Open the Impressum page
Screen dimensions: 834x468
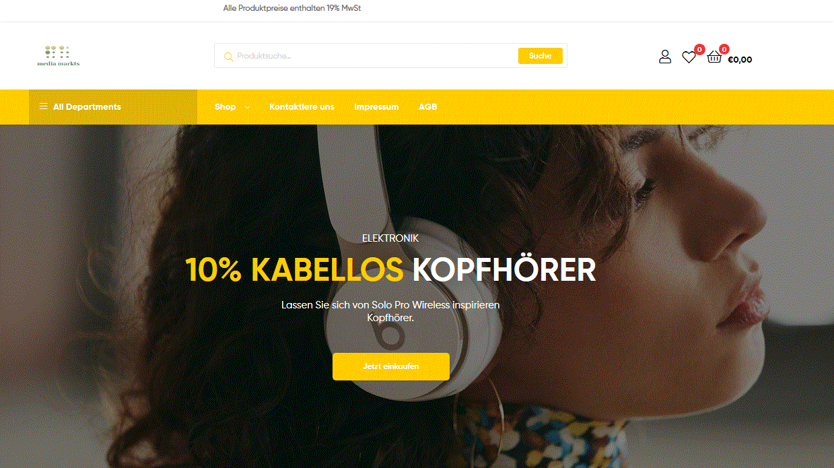click(376, 107)
